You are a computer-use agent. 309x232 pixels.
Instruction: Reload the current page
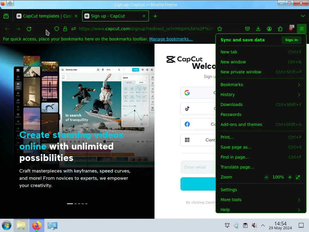tap(29, 29)
